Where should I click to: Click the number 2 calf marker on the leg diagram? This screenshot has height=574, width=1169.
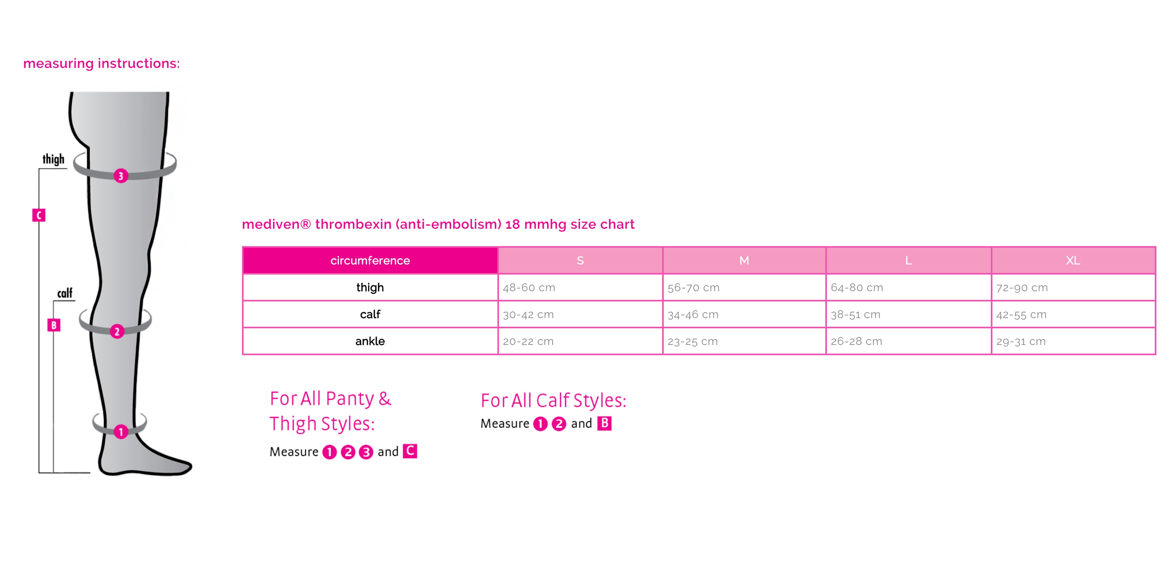tap(117, 331)
